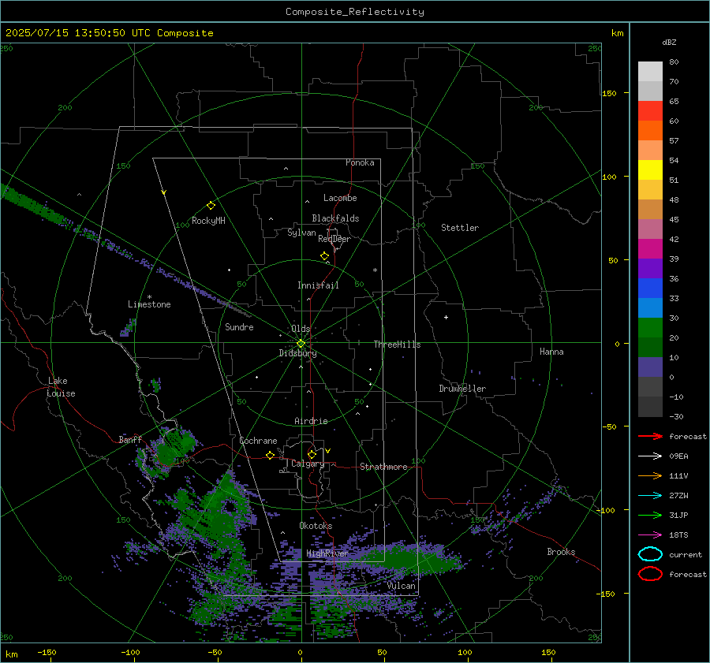Click the yellow diamond marker near Cochrane
Screen dimensions: 710x663
point(270,456)
